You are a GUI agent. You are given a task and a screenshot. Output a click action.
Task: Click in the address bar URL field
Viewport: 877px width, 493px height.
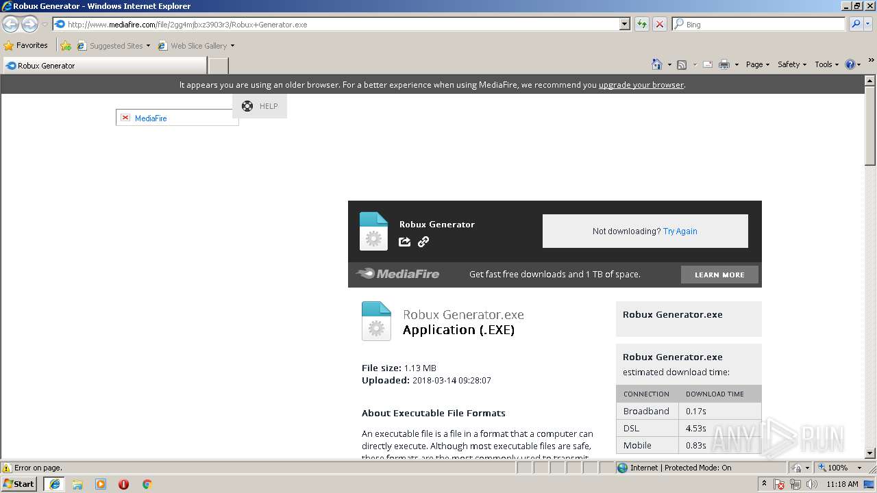tap(336, 24)
